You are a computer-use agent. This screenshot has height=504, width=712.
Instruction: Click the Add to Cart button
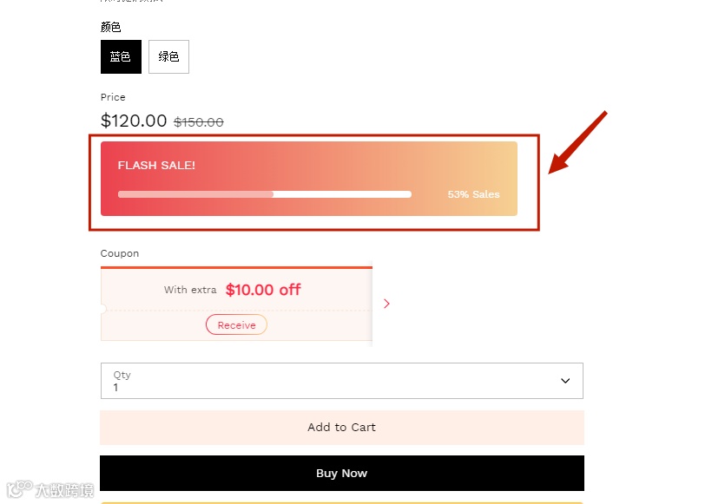point(341,428)
